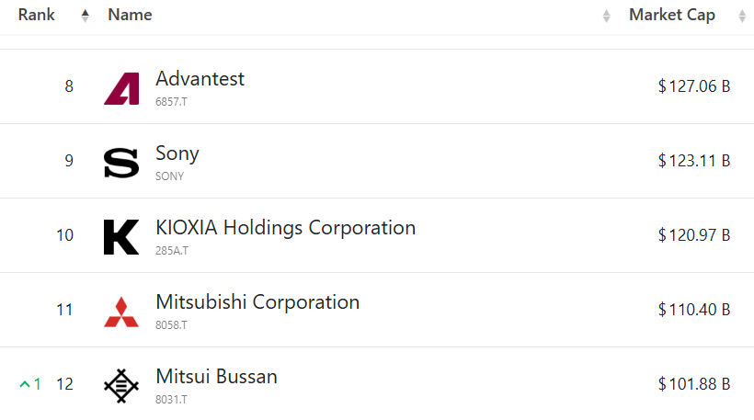The width and height of the screenshot is (754, 420).
Task: Click the green rank-up arrow beside rank 12
Action: point(25,384)
